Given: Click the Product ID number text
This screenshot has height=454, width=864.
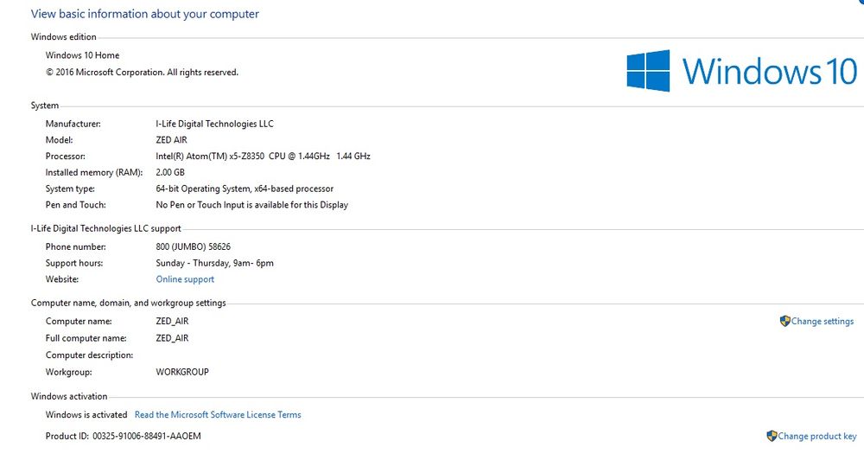Looking at the screenshot, I should 145,436.
